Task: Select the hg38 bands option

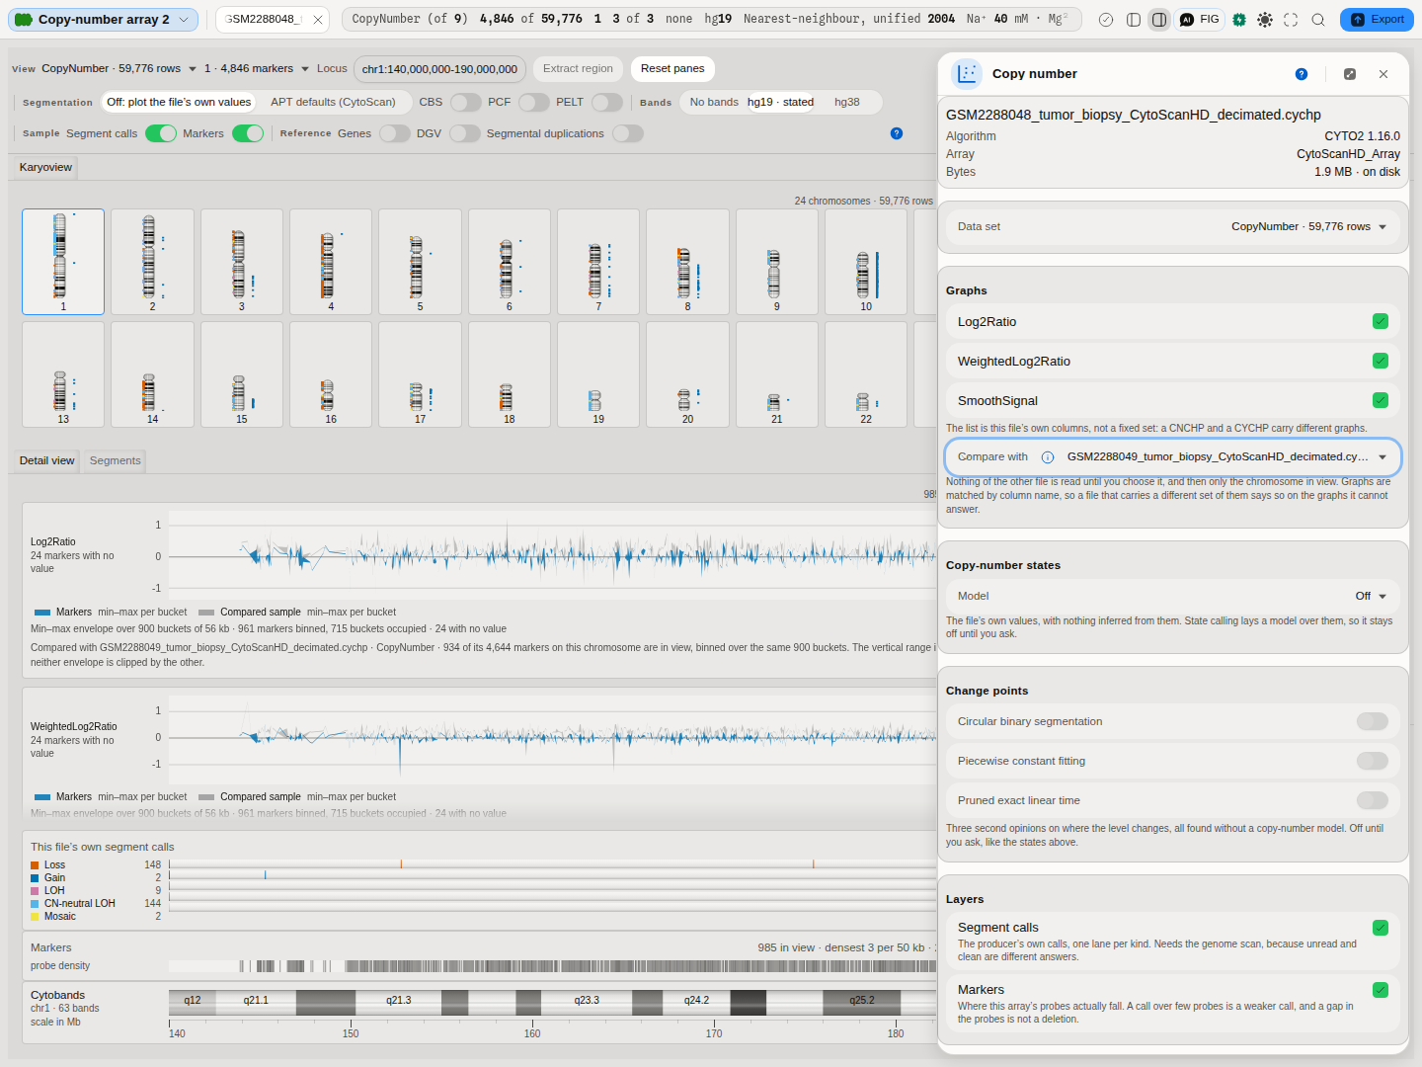Action: 847,102
